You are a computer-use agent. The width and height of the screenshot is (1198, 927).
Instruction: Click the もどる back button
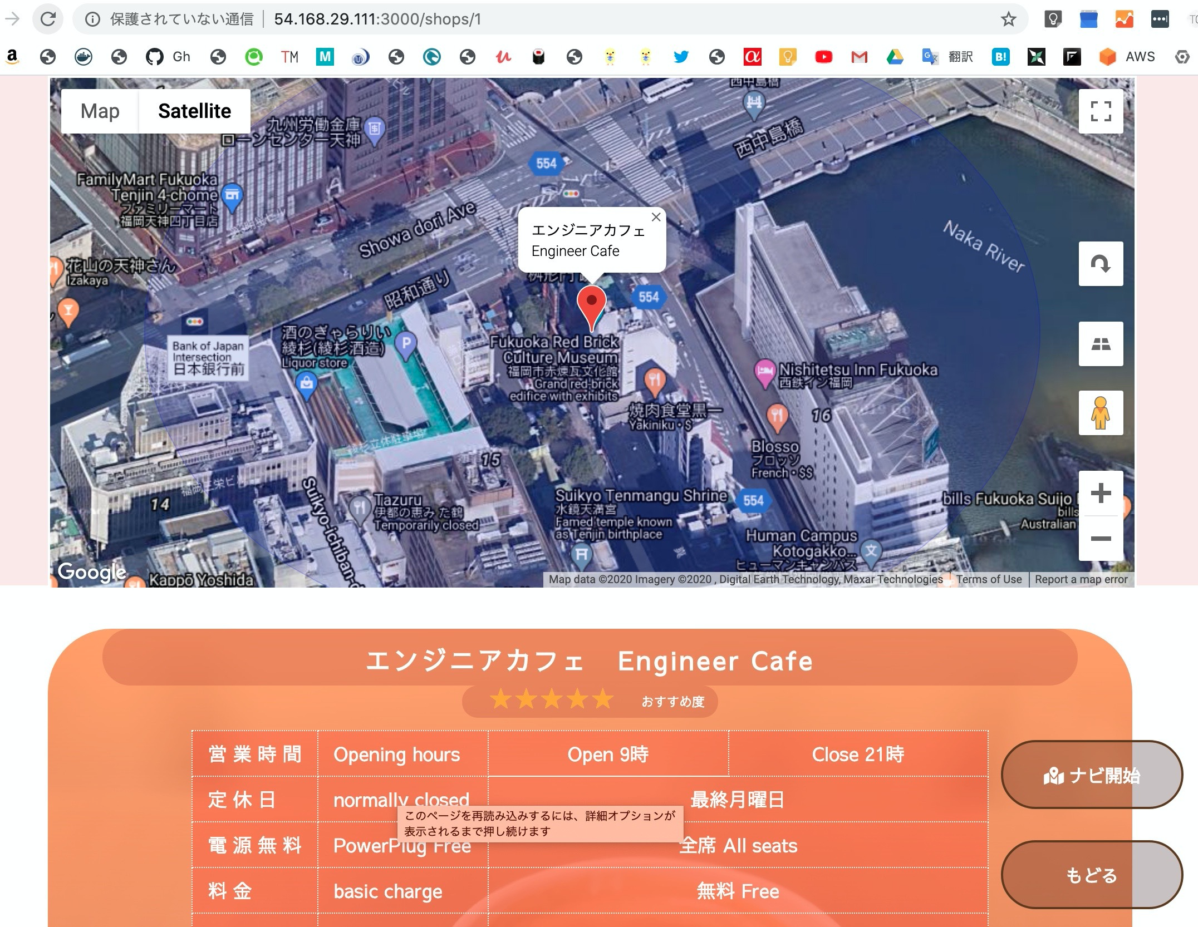1091,875
